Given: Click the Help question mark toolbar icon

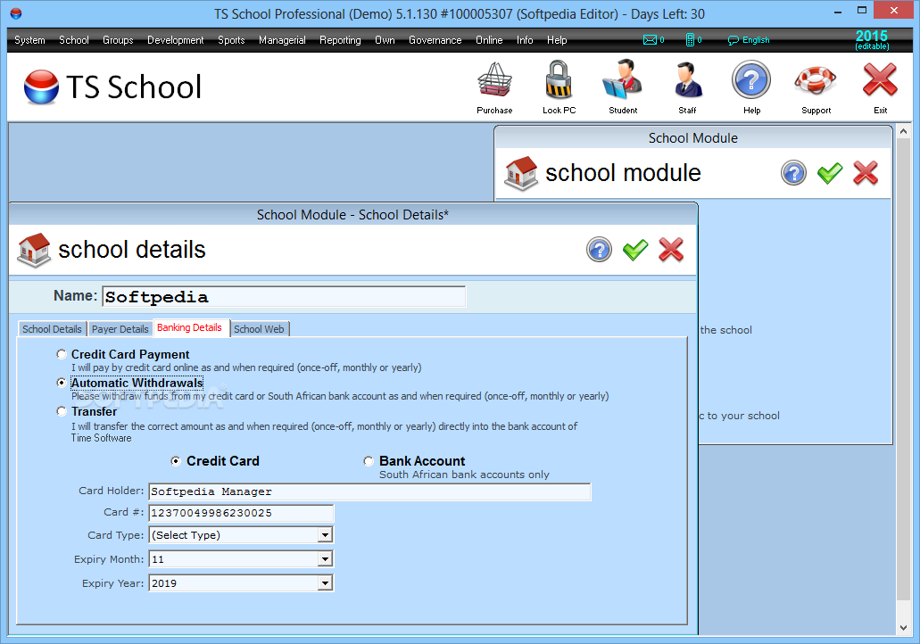Looking at the screenshot, I should point(751,79).
